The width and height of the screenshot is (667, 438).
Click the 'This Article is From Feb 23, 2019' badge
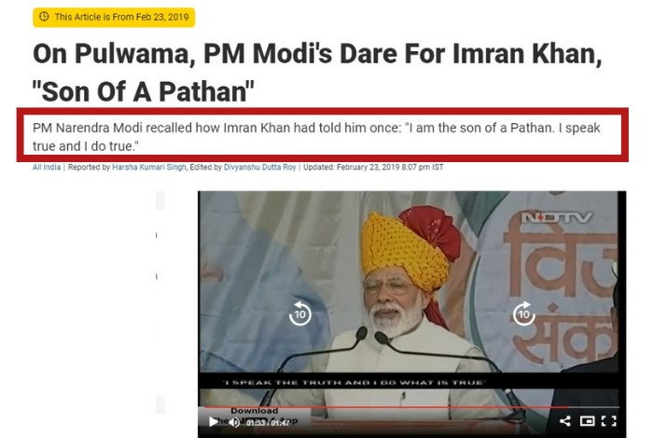click(x=114, y=17)
